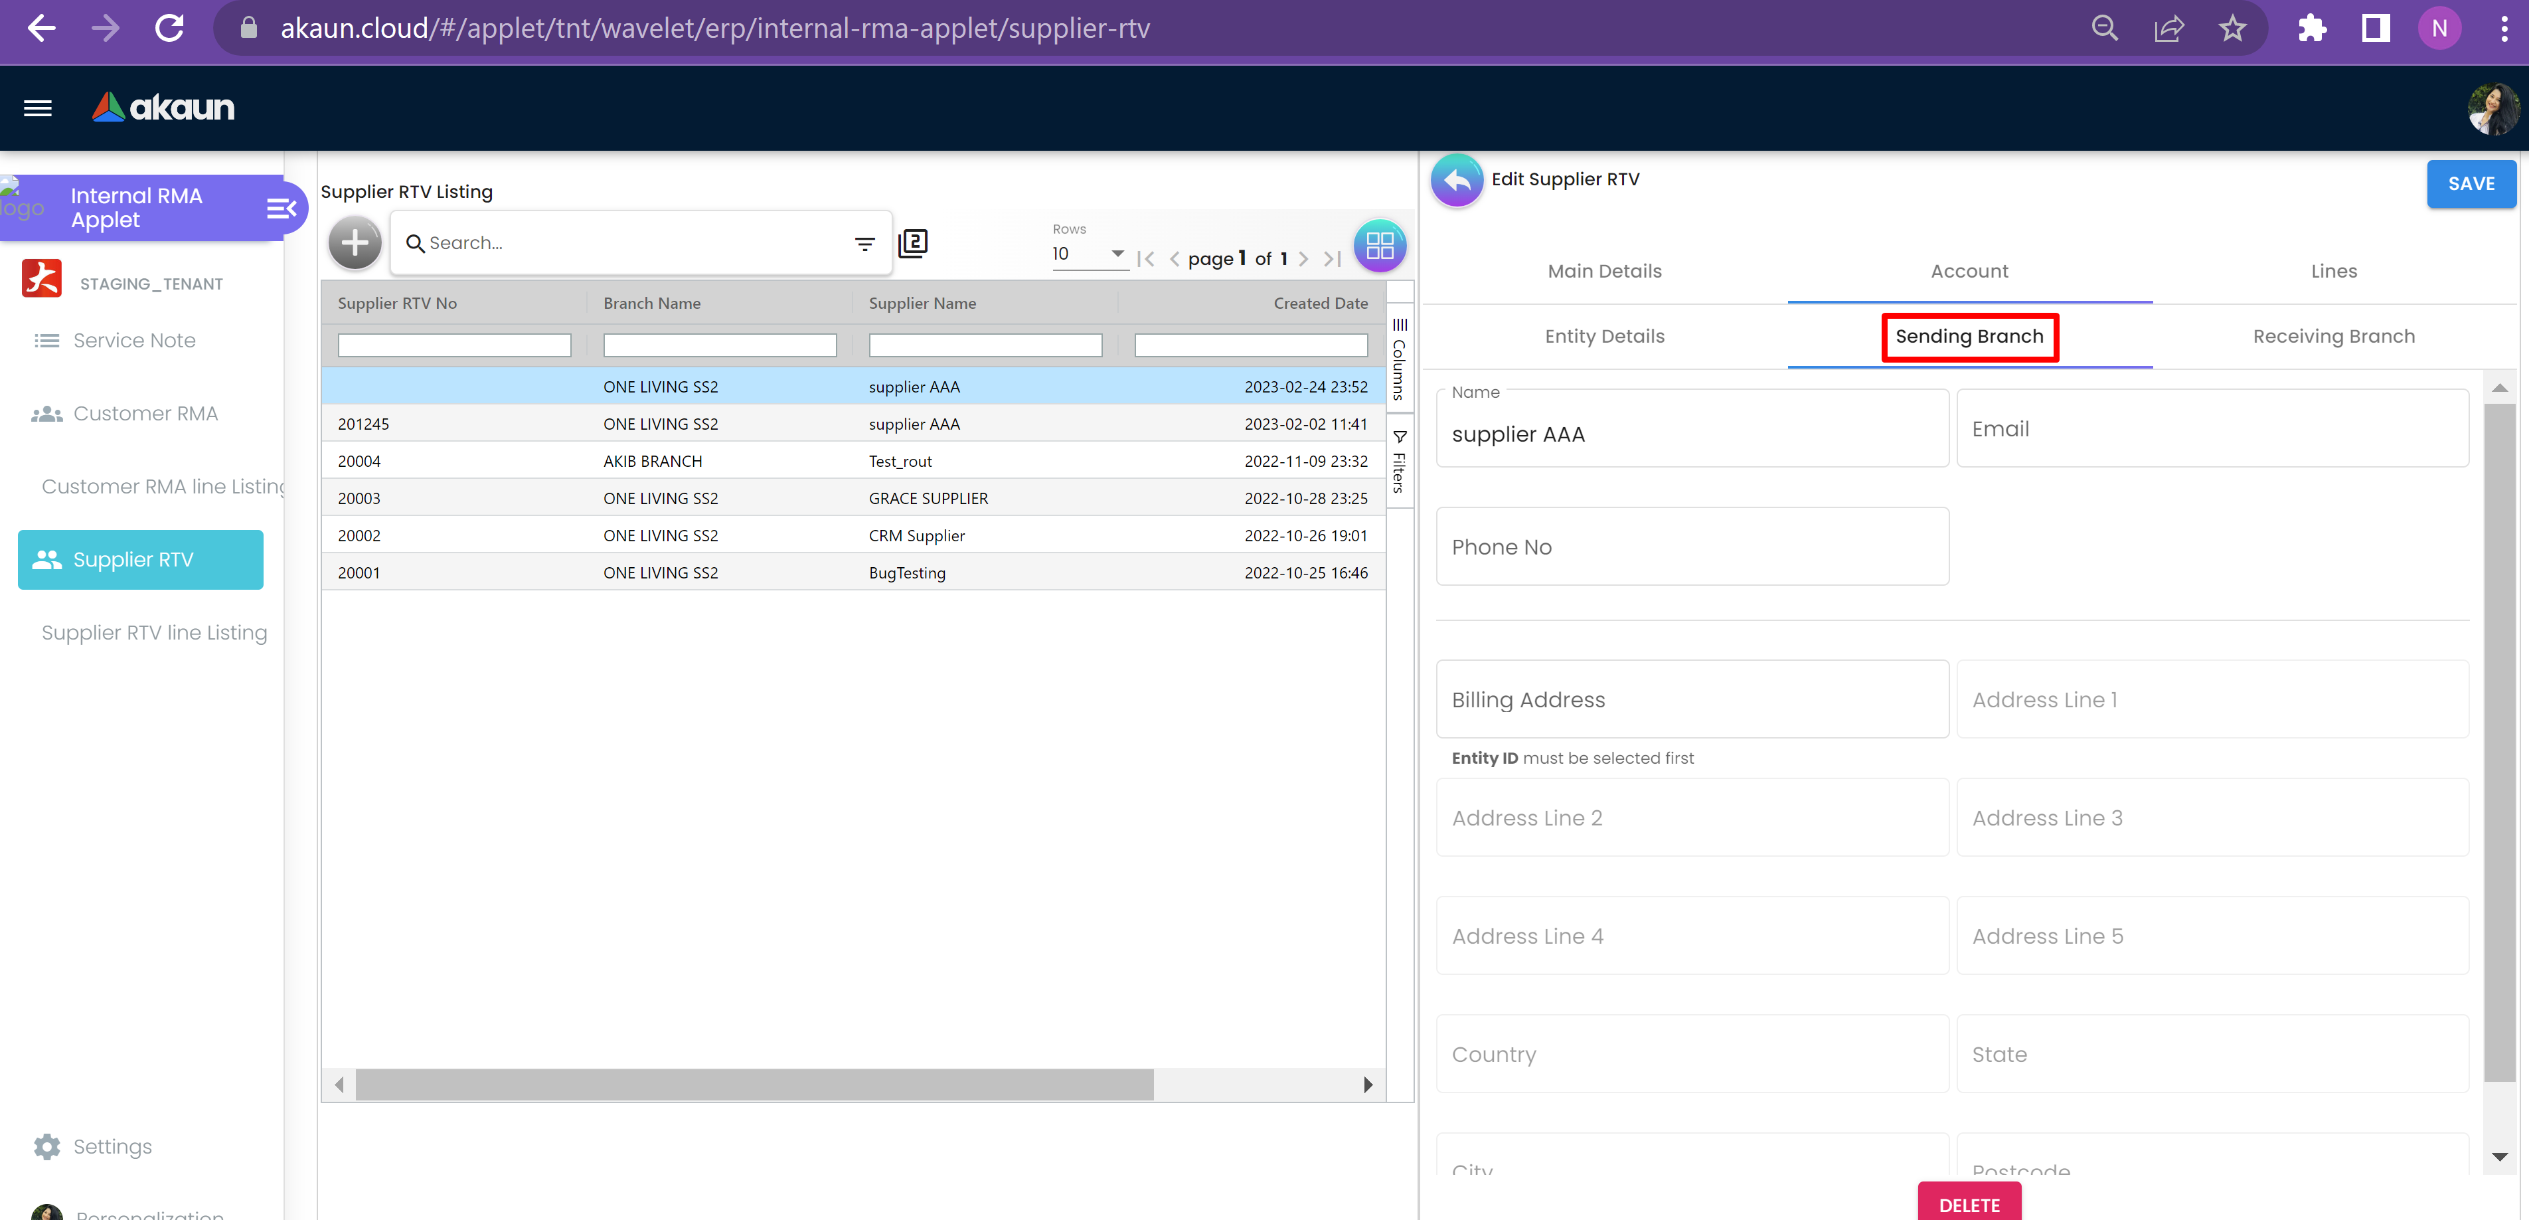The width and height of the screenshot is (2529, 1220).
Task: Click the listing horizontal scrollbar
Action: 754,1085
